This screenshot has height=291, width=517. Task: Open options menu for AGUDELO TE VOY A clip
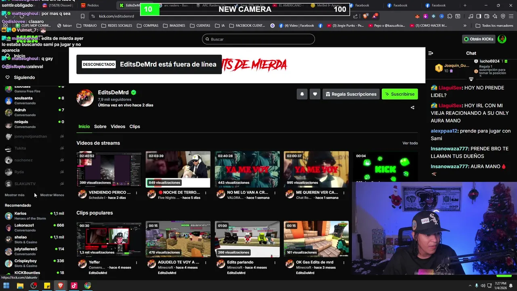[206, 262]
